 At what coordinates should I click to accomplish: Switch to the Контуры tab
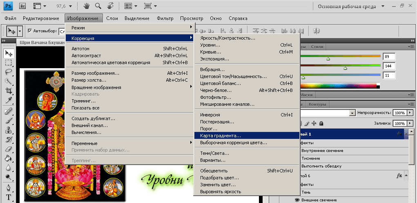click(317, 104)
